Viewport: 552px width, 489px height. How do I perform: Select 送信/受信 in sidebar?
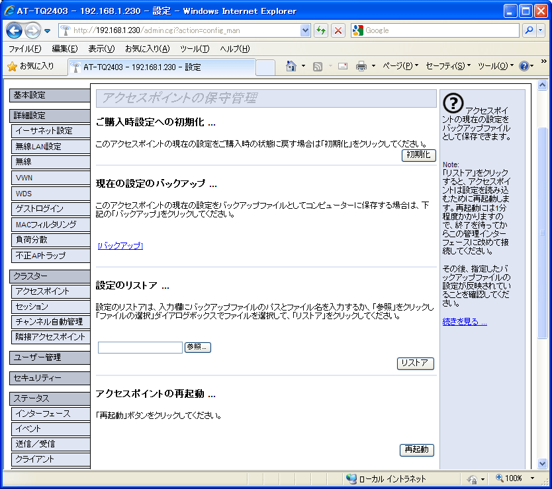tap(51, 444)
